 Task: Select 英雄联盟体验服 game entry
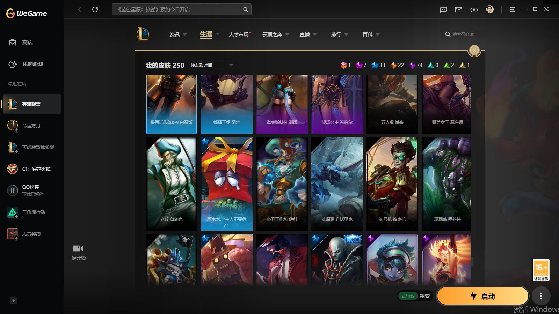point(32,147)
